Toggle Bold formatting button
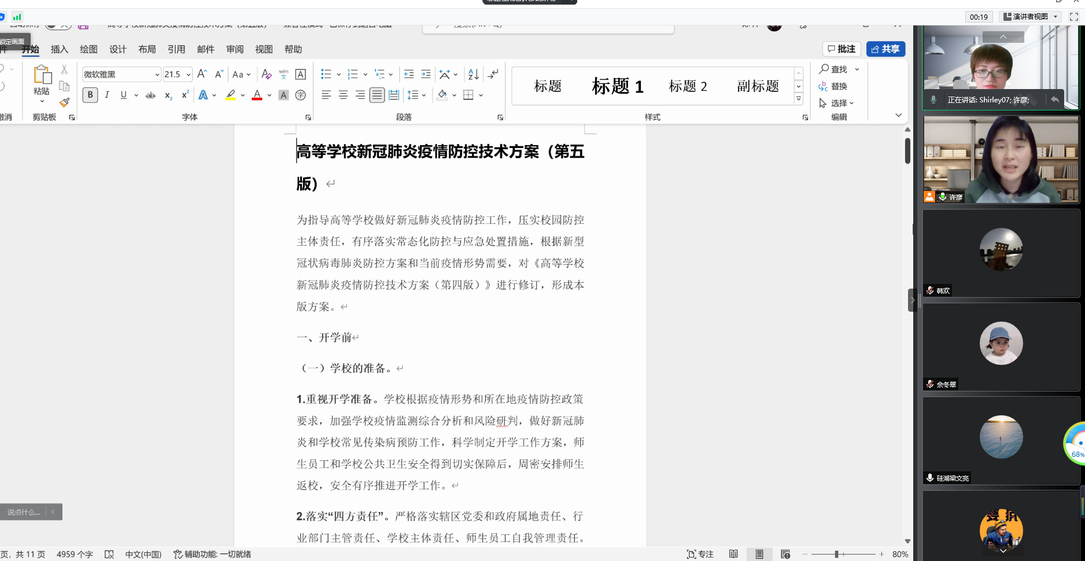The width and height of the screenshot is (1085, 561). click(x=90, y=95)
